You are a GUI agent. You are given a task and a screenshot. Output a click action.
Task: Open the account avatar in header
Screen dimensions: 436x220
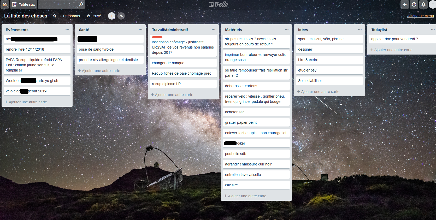pos(432,4)
